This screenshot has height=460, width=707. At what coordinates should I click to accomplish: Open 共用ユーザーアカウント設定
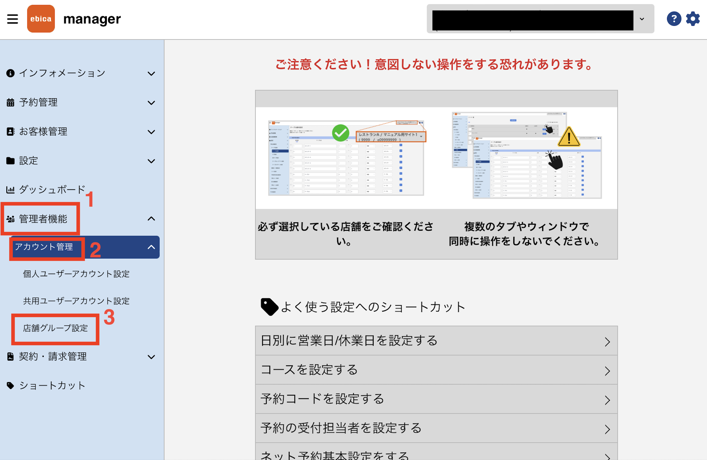coord(76,301)
